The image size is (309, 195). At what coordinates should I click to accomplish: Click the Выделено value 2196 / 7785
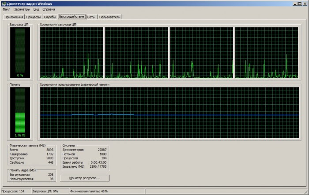click(98, 167)
